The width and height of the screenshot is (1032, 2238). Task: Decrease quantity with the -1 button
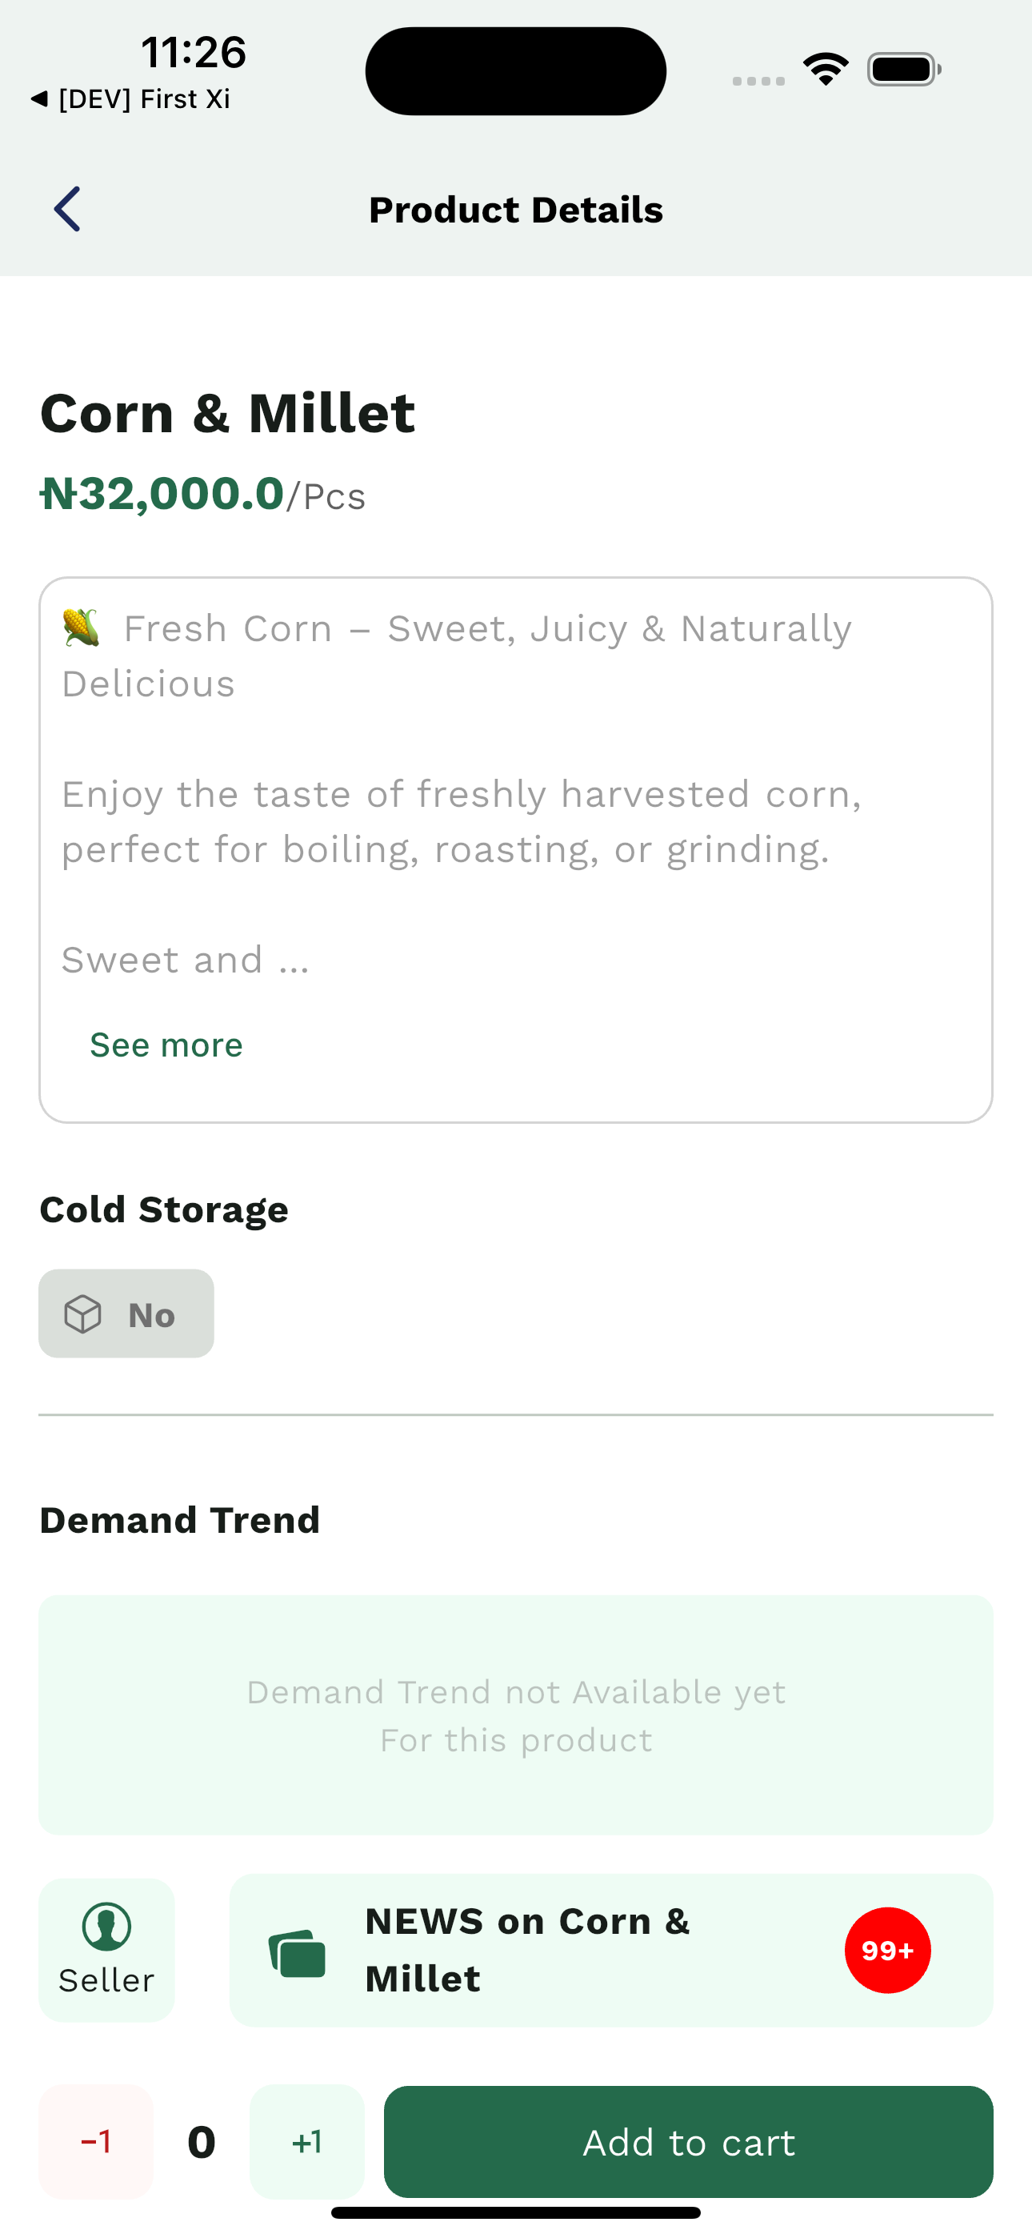pos(95,2142)
